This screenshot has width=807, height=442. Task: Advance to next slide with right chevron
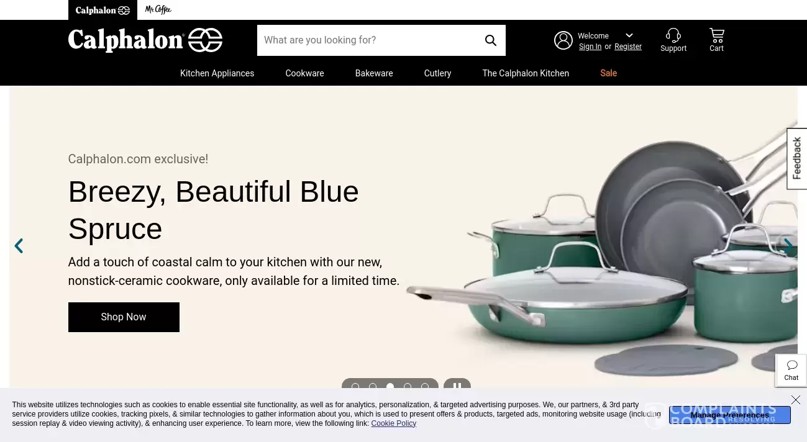click(x=788, y=246)
